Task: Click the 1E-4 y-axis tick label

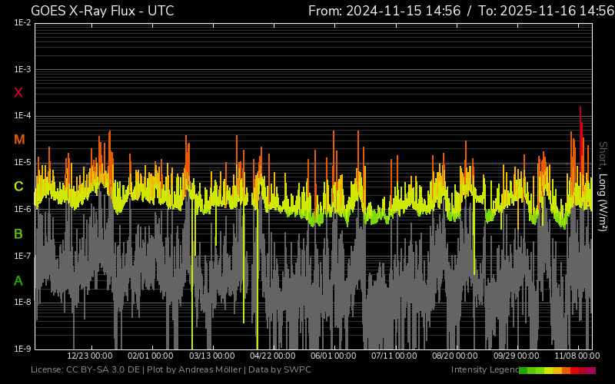Action: pyautogui.click(x=23, y=116)
